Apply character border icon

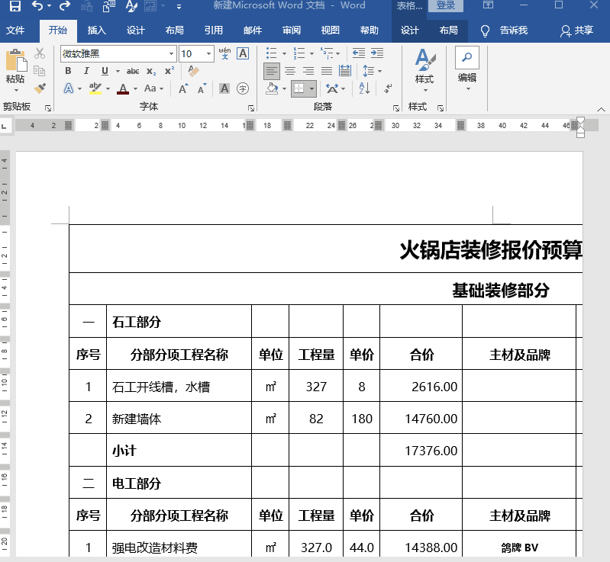click(x=243, y=53)
